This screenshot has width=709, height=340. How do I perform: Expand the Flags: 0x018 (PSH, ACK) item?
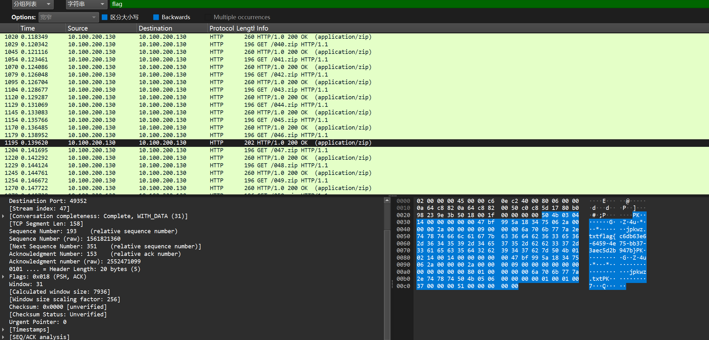point(3,277)
